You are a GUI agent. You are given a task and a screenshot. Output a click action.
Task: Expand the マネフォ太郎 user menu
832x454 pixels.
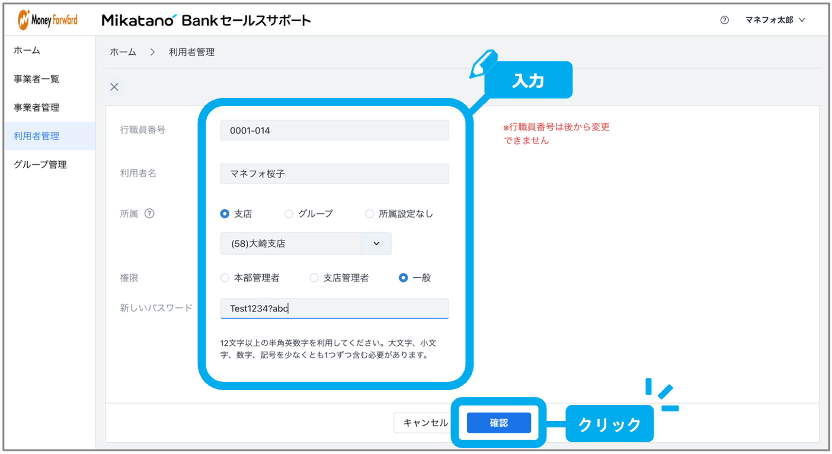(x=775, y=20)
